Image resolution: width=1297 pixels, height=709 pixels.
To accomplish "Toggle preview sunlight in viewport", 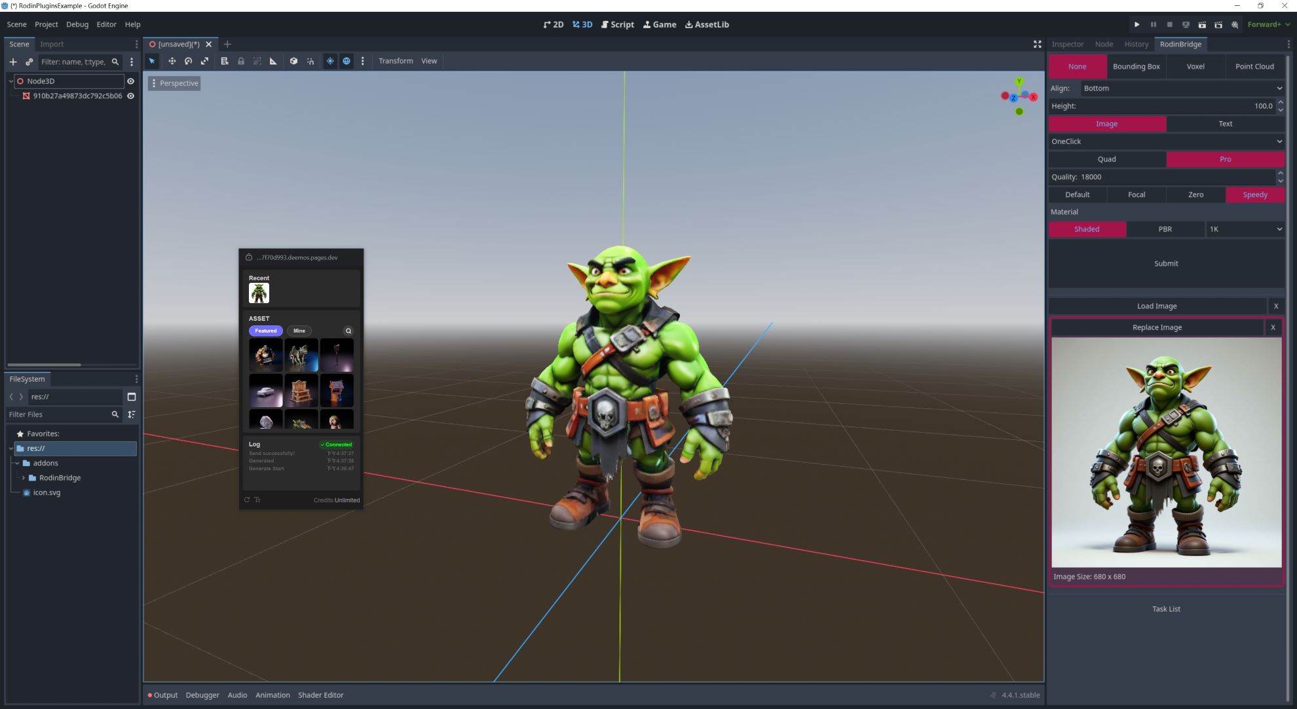I will coord(330,61).
